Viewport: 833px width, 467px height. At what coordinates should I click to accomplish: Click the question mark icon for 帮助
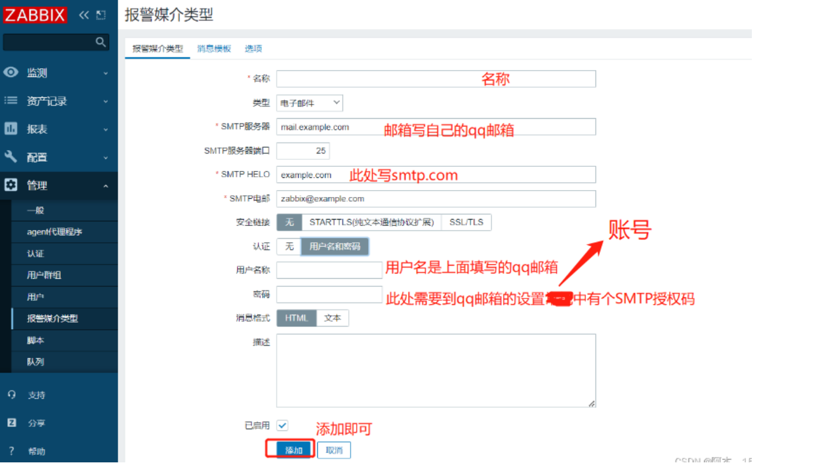[11, 451]
